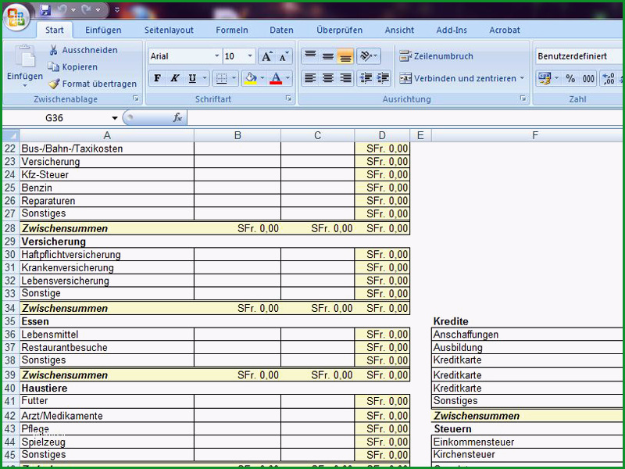625x469 pixels.
Task: Increase font size with large A icon
Action: pyautogui.click(x=266, y=56)
